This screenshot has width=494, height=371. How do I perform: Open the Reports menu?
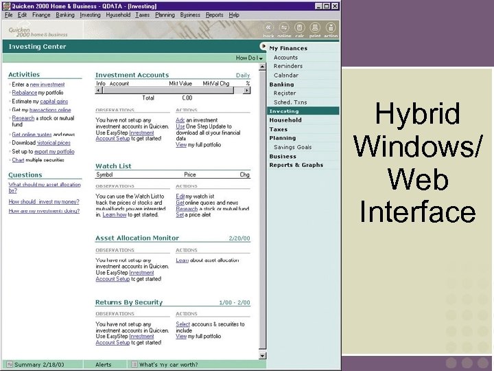(x=215, y=15)
